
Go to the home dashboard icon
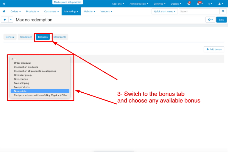click(4, 12)
